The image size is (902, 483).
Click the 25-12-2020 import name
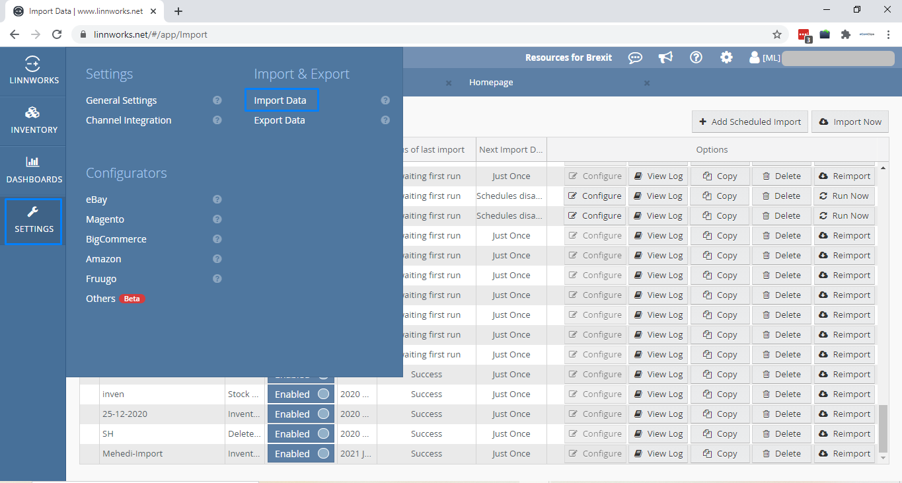[x=125, y=414]
